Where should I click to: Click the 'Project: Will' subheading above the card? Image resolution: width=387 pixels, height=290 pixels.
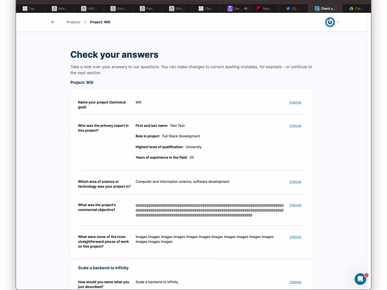82,82
